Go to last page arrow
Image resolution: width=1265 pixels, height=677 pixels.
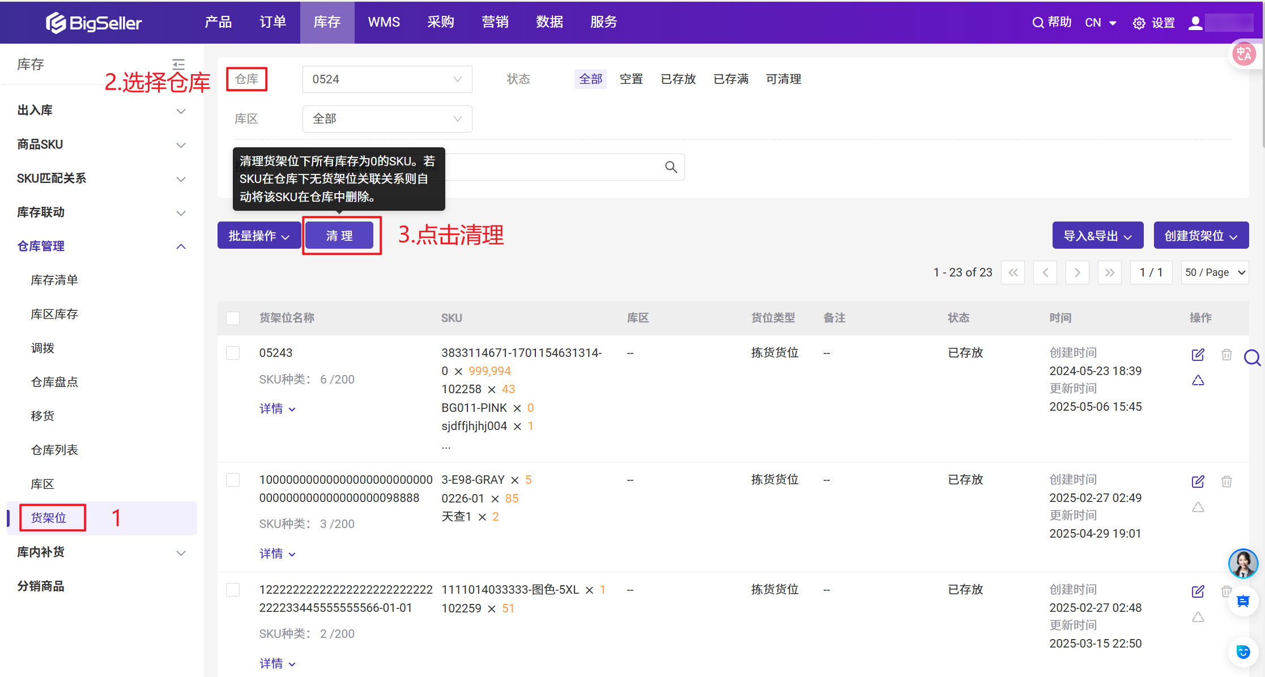click(1110, 272)
